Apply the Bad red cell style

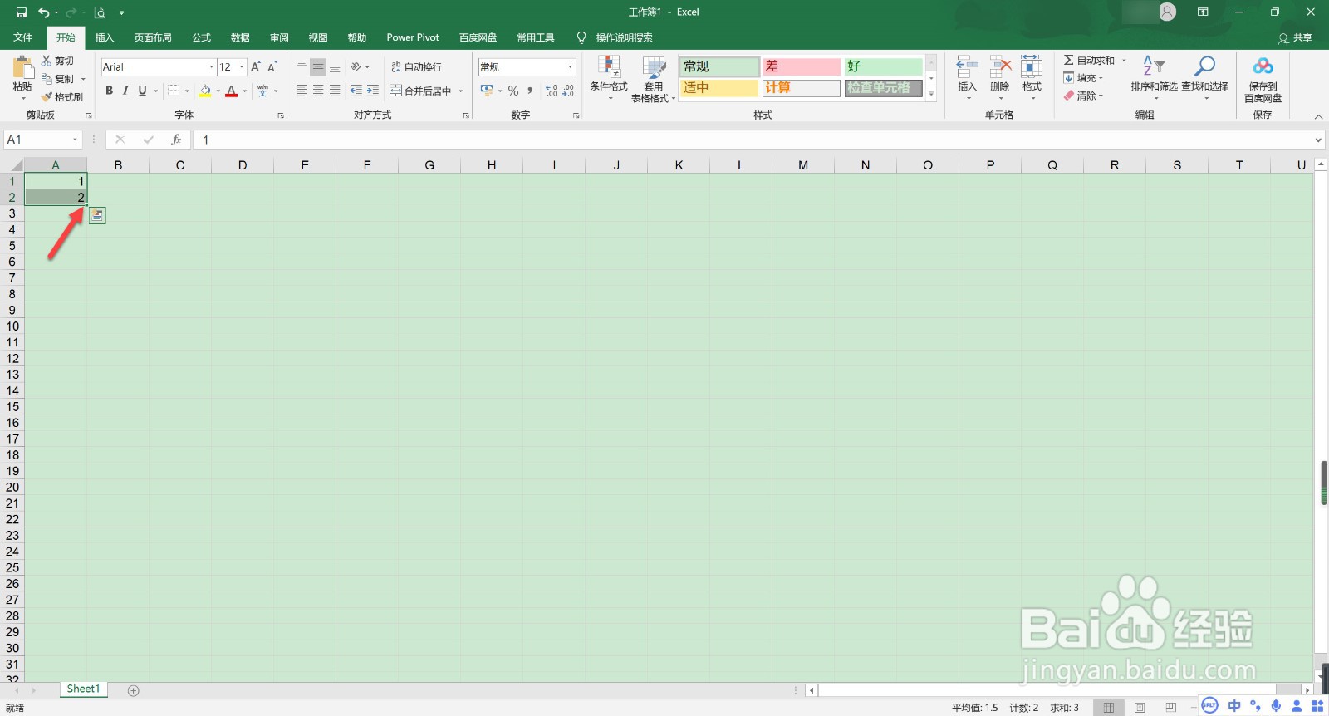[x=802, y=66]
